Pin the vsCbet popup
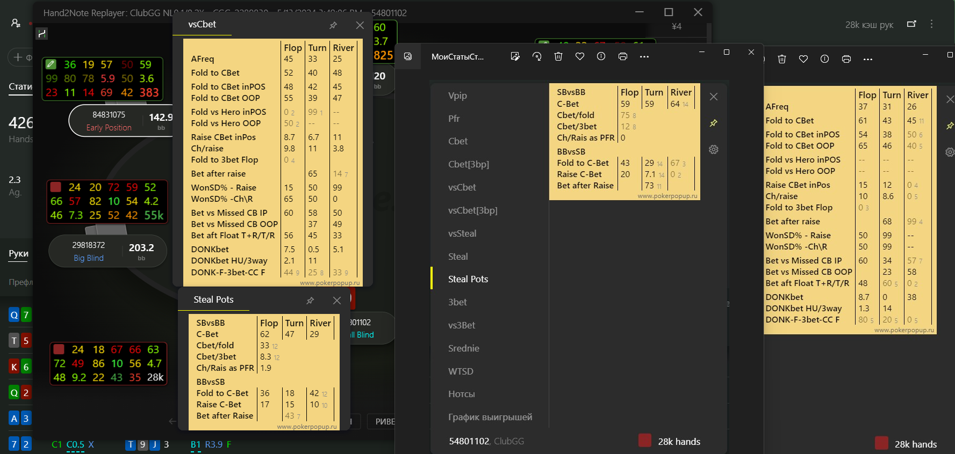Screen dimensions: 955x454 (x=333, y=25)
